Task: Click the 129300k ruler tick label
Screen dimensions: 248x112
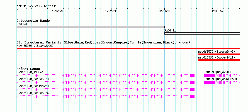Action: point(164,11)
